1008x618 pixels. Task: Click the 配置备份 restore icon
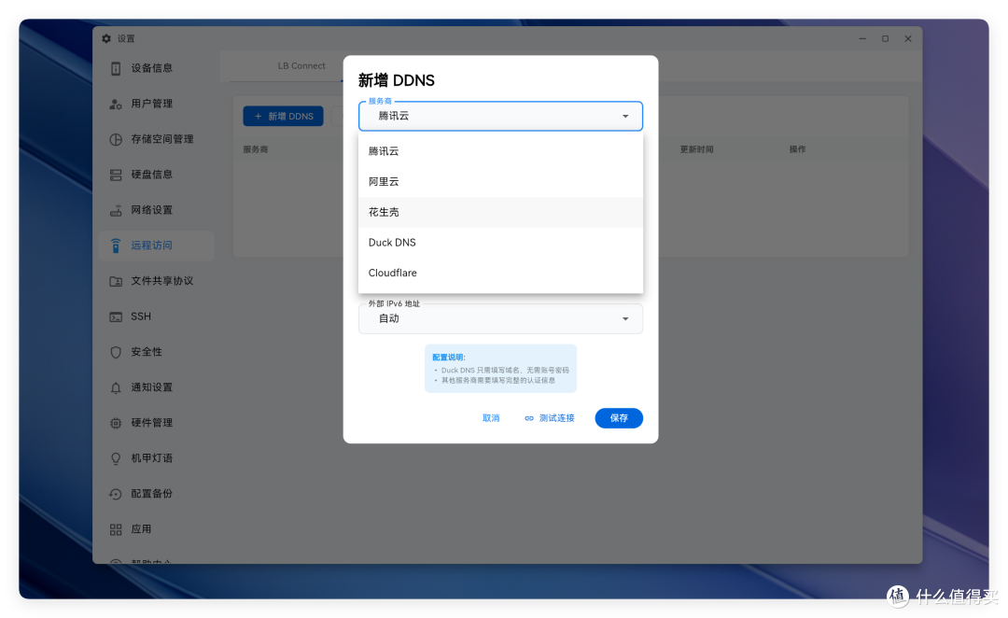click(x=116, y=494)
